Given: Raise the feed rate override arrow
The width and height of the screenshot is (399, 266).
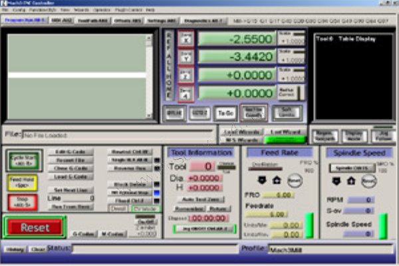Looking at the screenshot, I should click(x=277, y=180).
